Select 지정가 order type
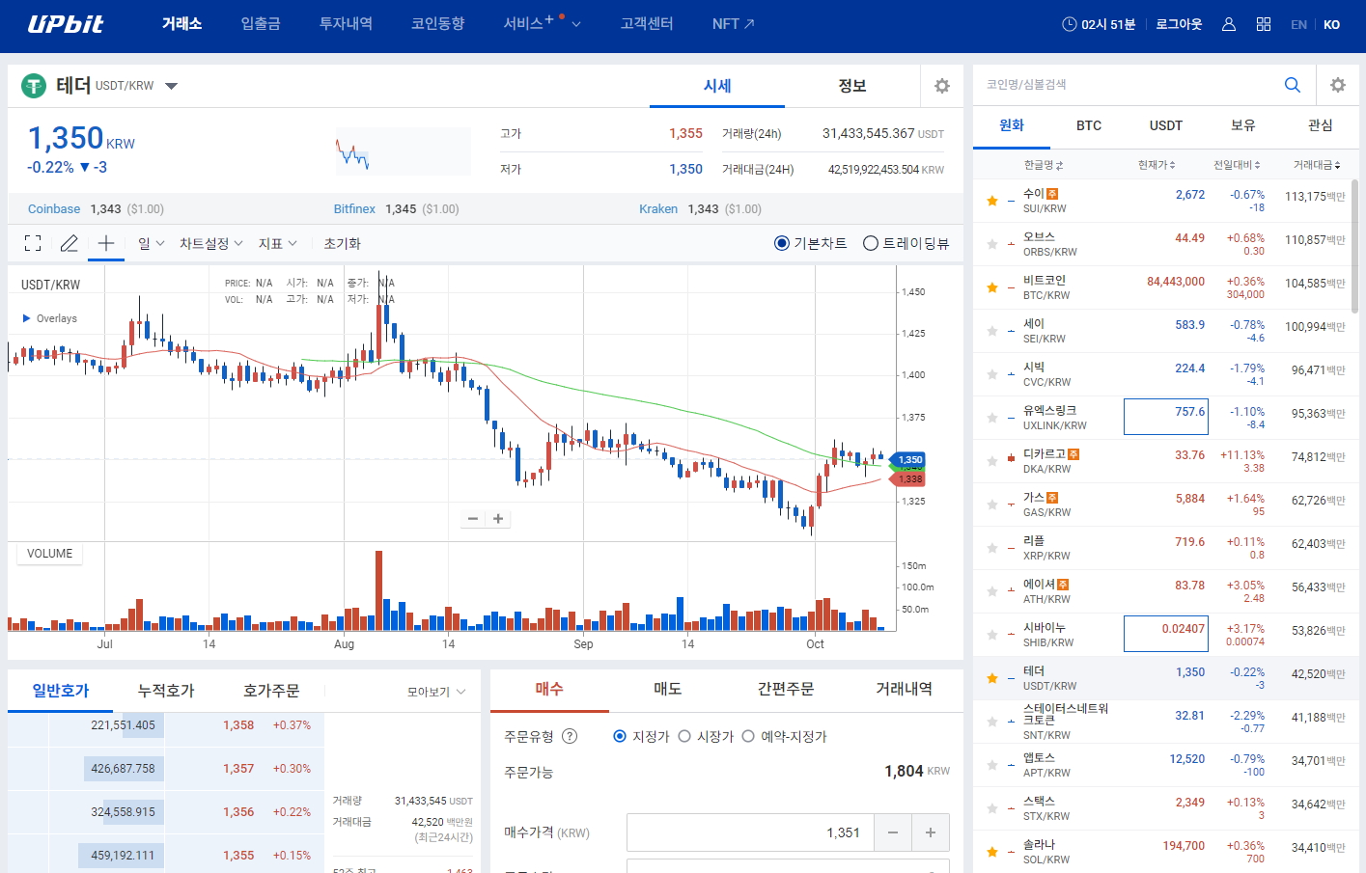This screenshot has height=873, width=1366. pos(620,736)
